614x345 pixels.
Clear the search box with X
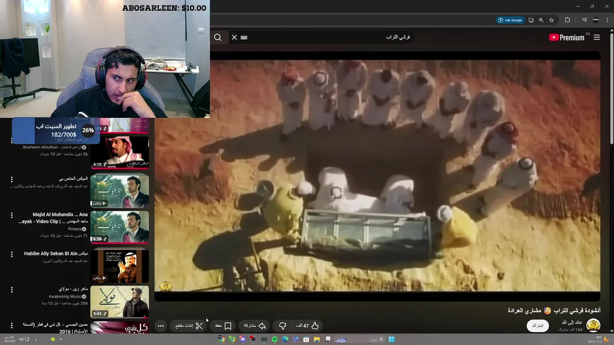point(234,37)
